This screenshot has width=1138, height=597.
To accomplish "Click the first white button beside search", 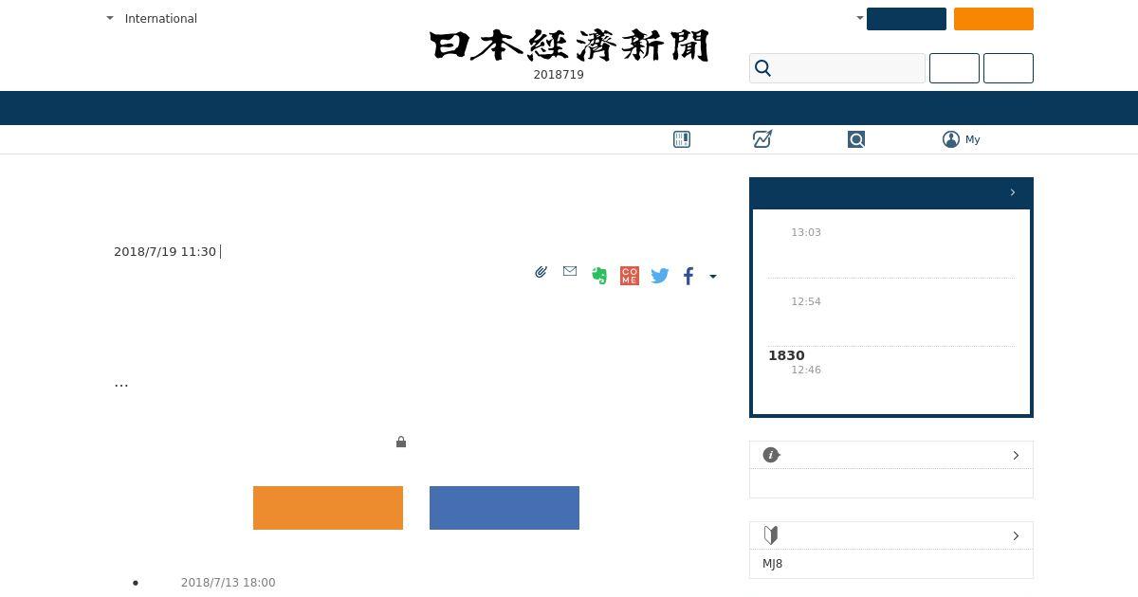I will pos(954,68).
